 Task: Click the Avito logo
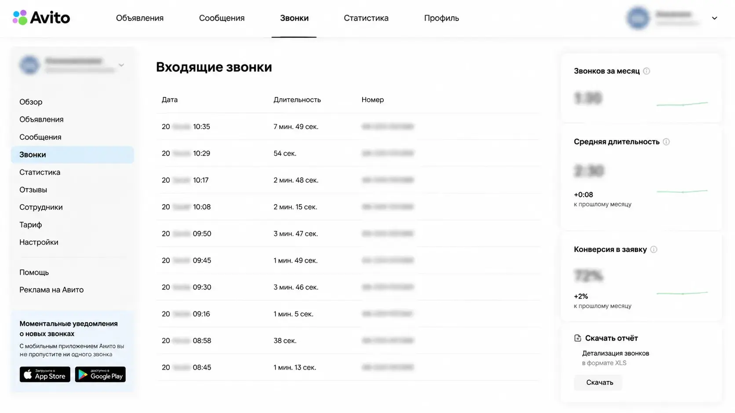pos(41,18)
